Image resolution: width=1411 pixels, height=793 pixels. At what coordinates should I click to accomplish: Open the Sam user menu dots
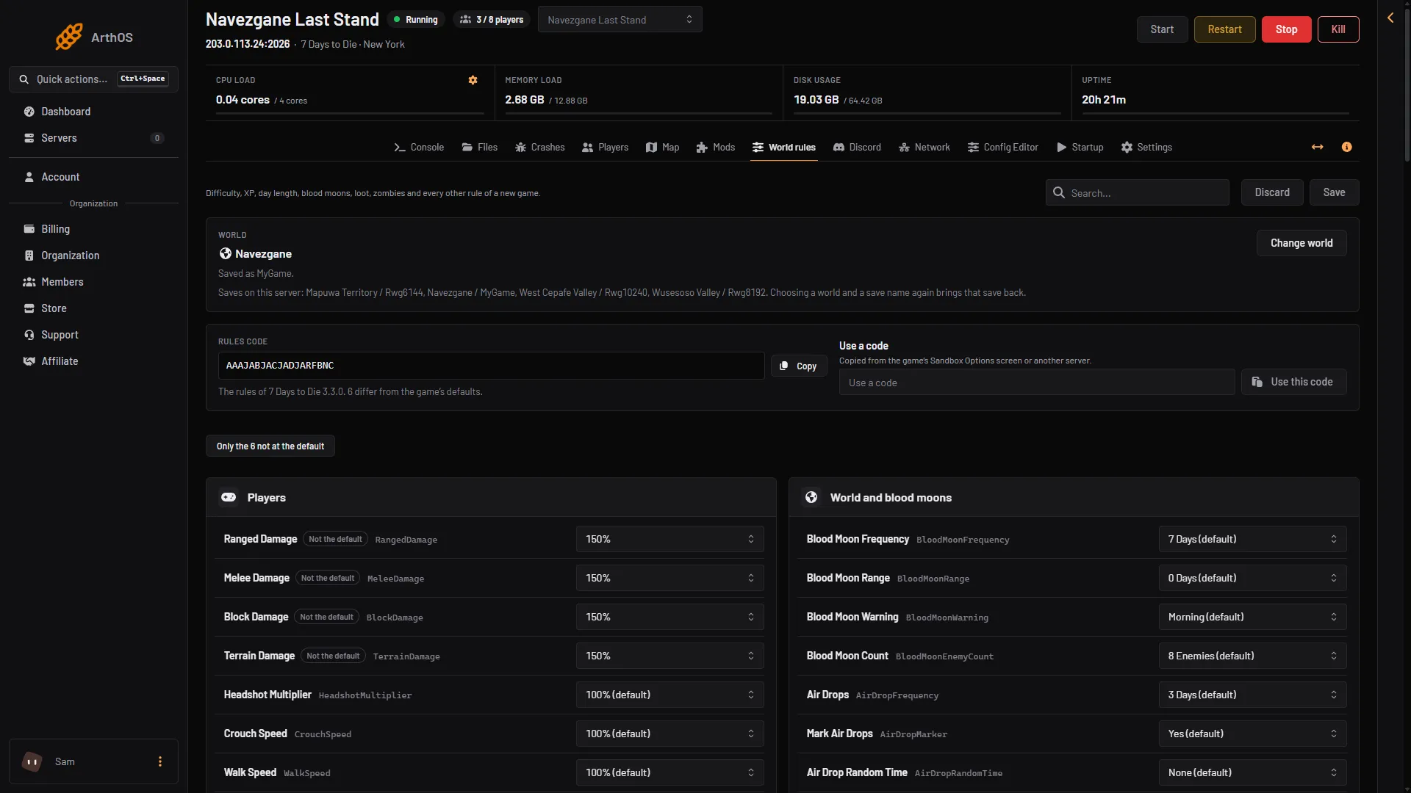click(x=159, y=761)
